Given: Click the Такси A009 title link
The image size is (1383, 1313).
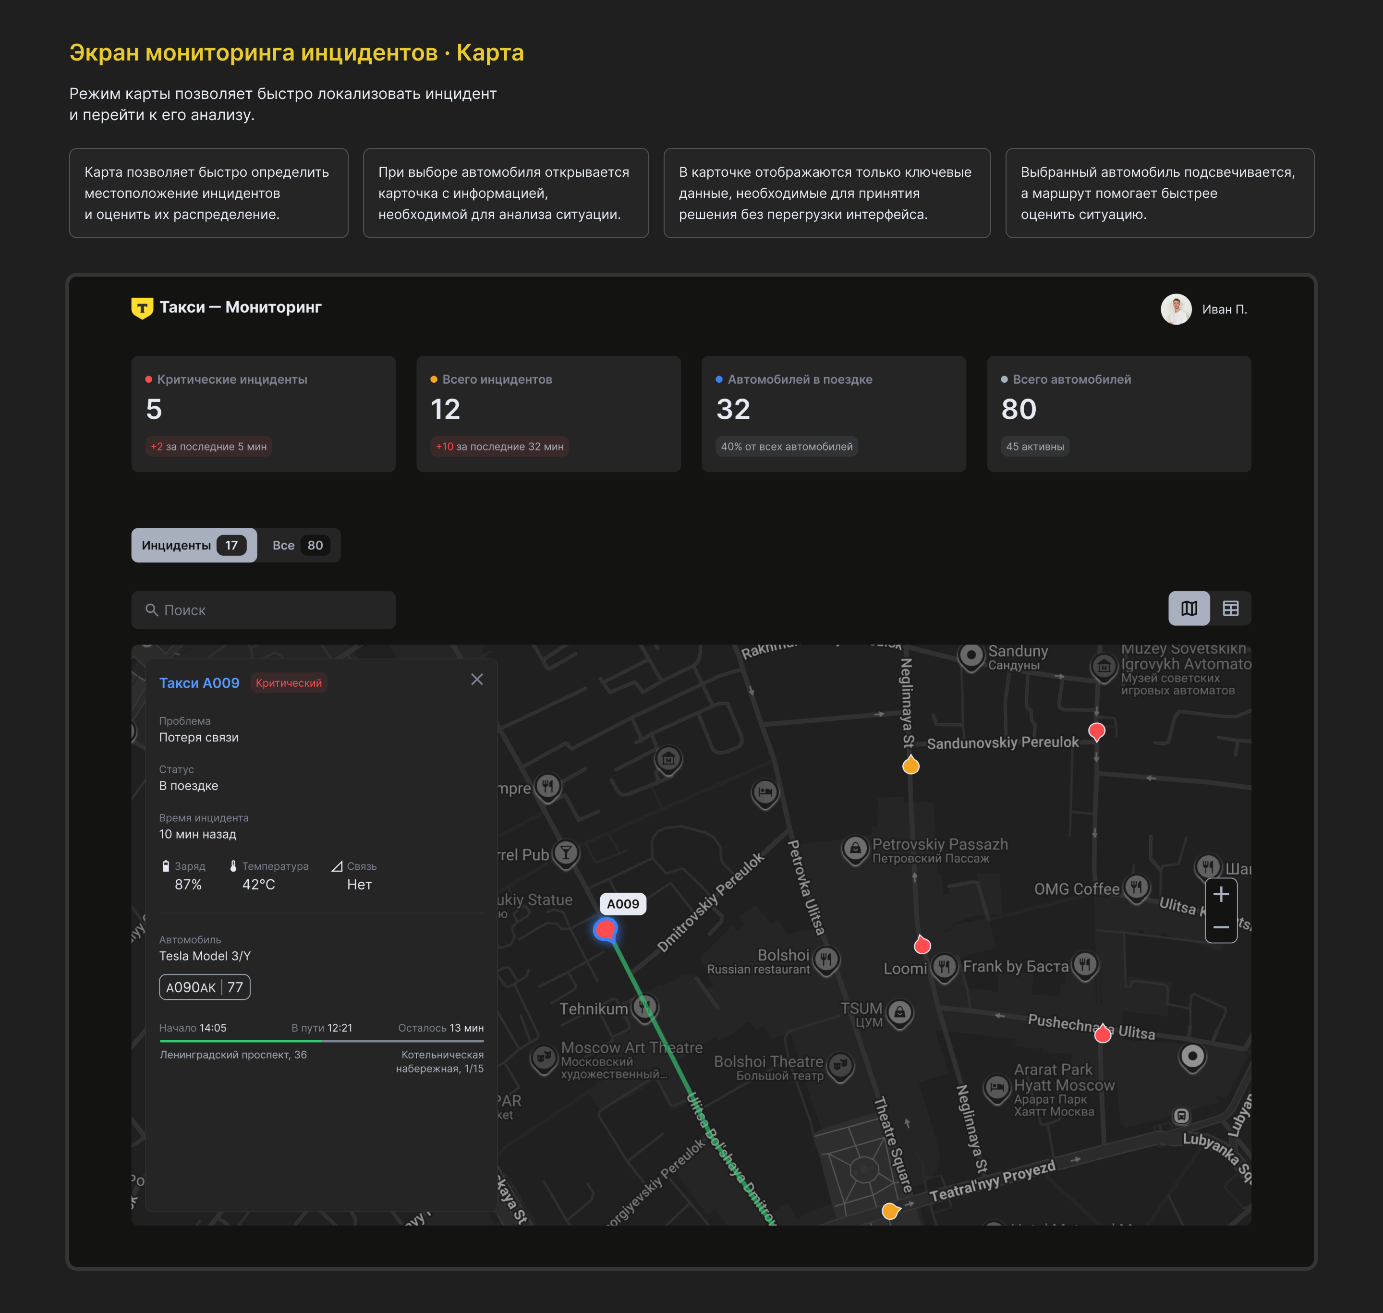Looking at the screenshot, I should [x=199, y=683].
